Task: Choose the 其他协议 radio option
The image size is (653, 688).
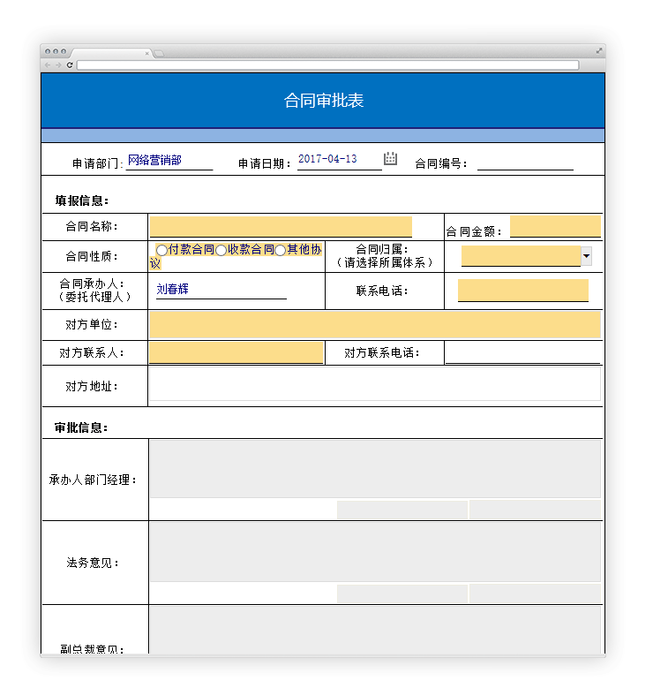Action: pos(281,251)
